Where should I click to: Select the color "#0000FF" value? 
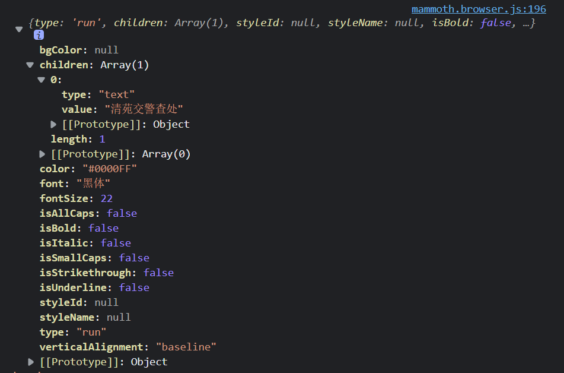pyautogui.click(x=110, y=169)
